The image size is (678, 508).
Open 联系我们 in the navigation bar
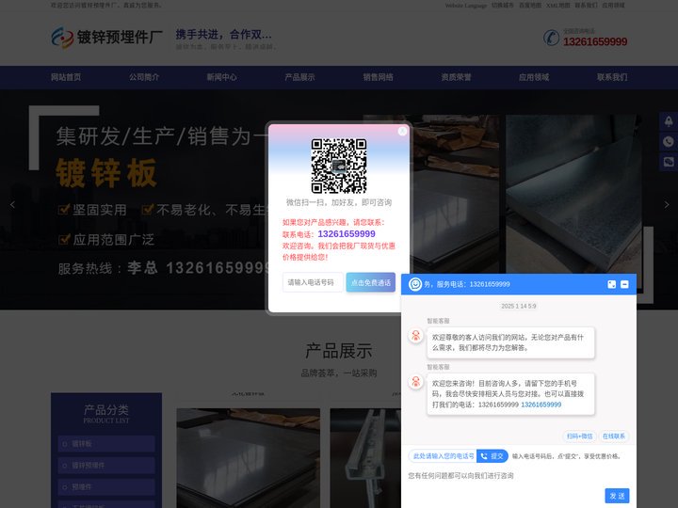[x=612, y=77]
